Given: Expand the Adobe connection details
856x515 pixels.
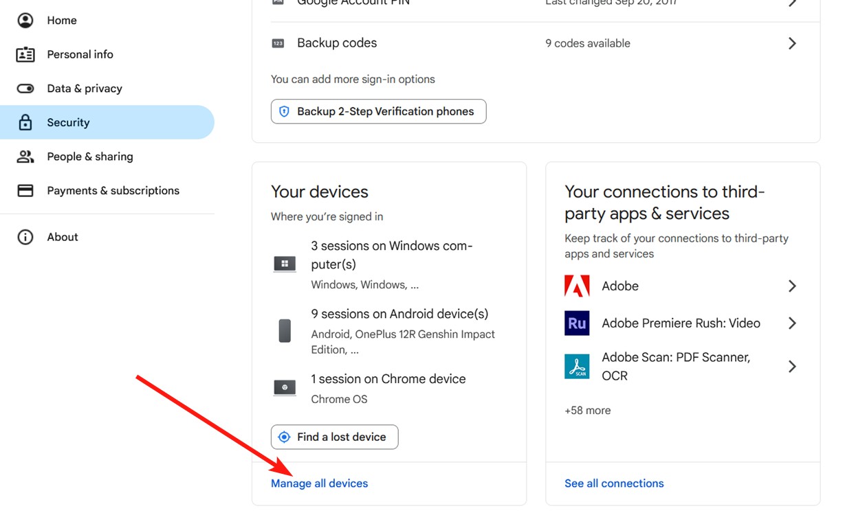Looking at the screenshot, I should (791, 286).
